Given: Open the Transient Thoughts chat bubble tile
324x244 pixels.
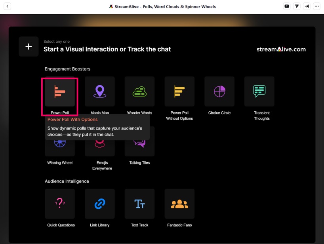Looking at the screenshot, I should [259, 91].
